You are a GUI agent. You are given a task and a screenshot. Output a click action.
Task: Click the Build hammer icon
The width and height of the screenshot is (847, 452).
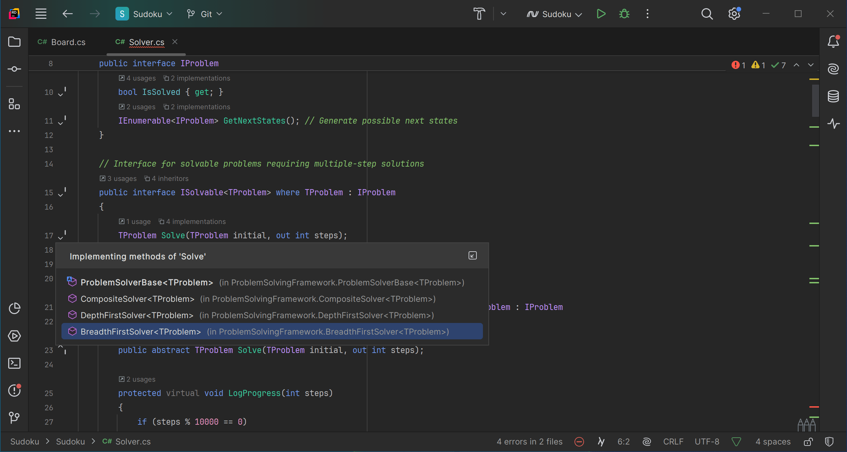[479, 14]
